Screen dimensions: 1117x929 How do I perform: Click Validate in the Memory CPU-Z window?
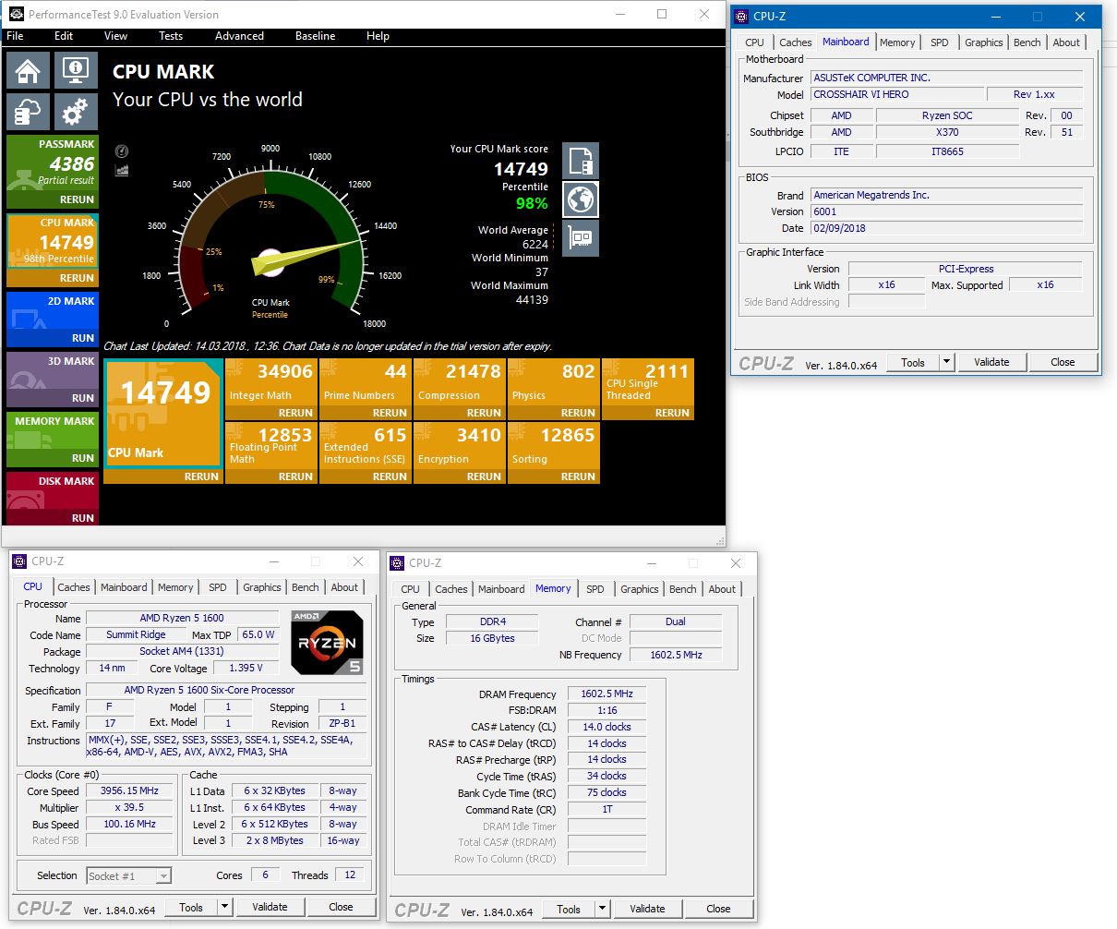click(647, 909)
